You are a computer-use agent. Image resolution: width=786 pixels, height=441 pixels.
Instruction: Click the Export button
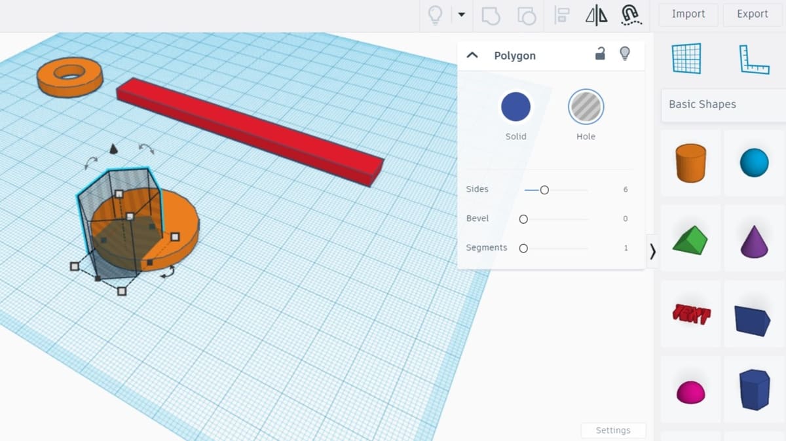click(x=753, y=14)
